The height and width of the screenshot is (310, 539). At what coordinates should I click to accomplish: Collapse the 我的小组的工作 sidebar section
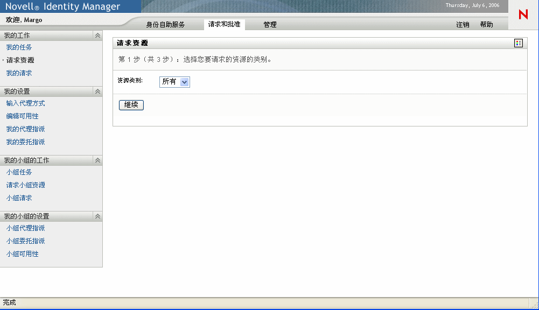[97, 160]
